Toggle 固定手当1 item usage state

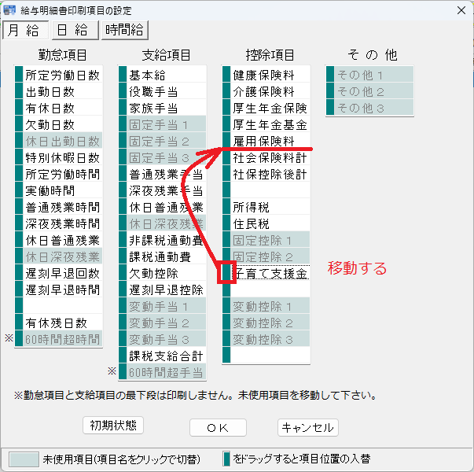[x=166, y=125]
